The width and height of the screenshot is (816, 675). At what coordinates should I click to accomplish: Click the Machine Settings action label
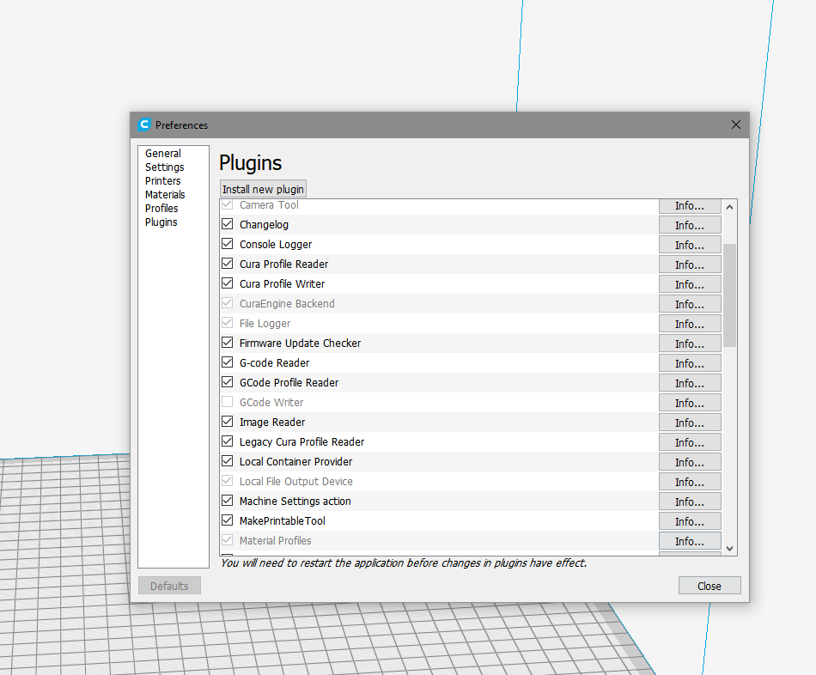[x=295, y=502]
